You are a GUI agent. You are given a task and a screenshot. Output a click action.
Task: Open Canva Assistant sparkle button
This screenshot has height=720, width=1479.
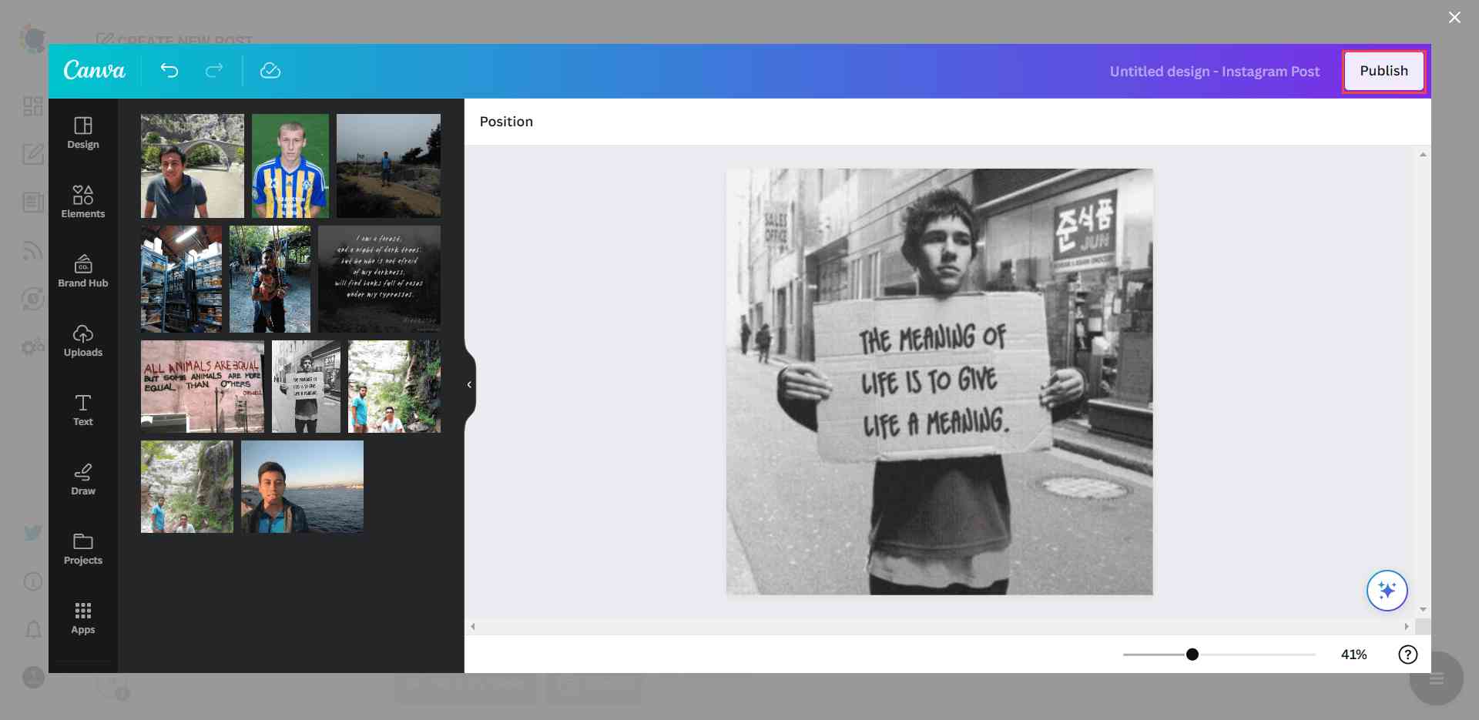pos(1387,591)
